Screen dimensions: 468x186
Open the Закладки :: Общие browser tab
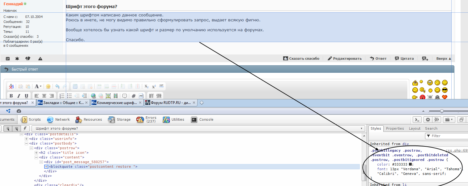(63, 103)
